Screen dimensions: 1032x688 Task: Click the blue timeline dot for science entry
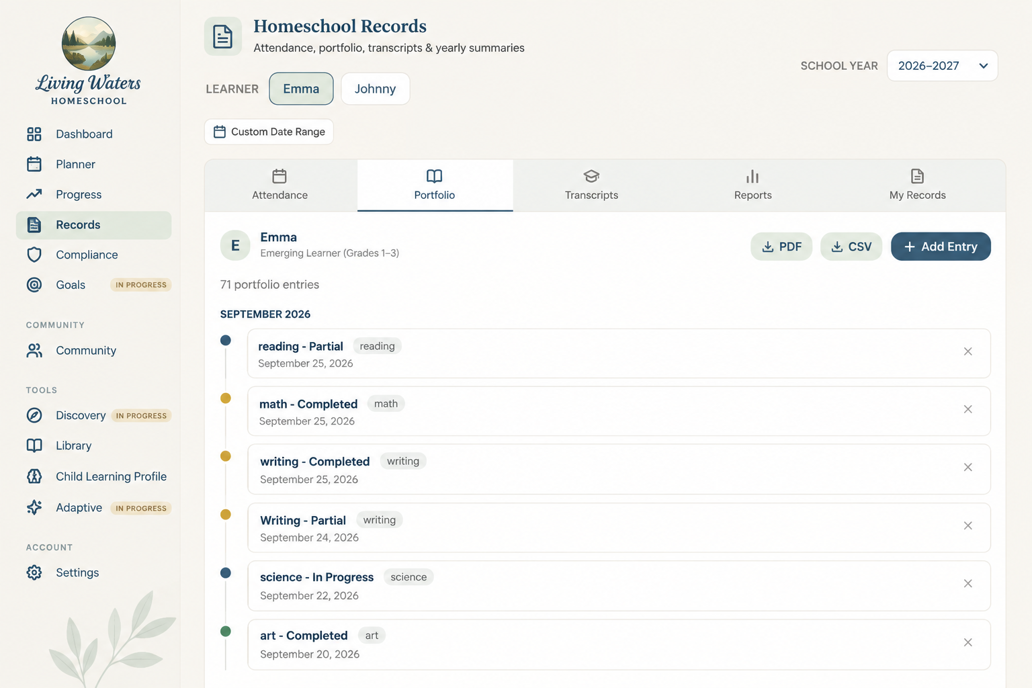(226, 573)
